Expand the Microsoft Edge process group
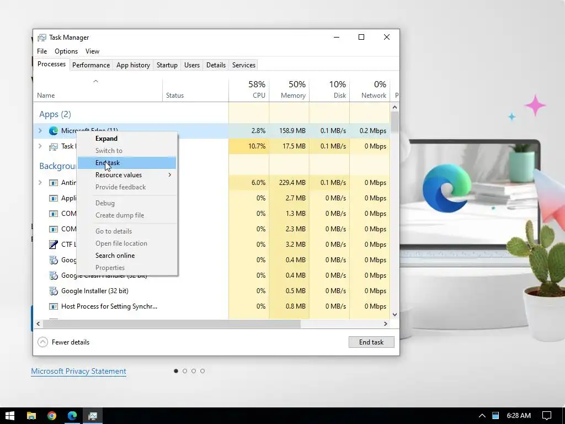Viewport: 565px width, 424px height. (40, 130)
